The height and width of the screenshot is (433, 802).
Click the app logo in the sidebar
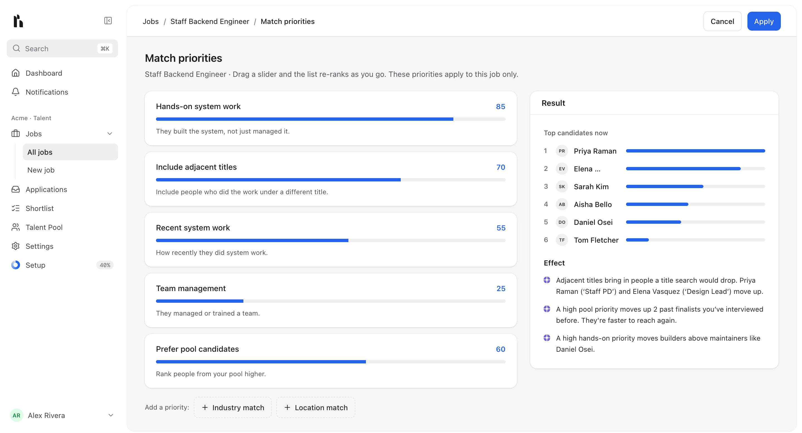pos(18,21)
